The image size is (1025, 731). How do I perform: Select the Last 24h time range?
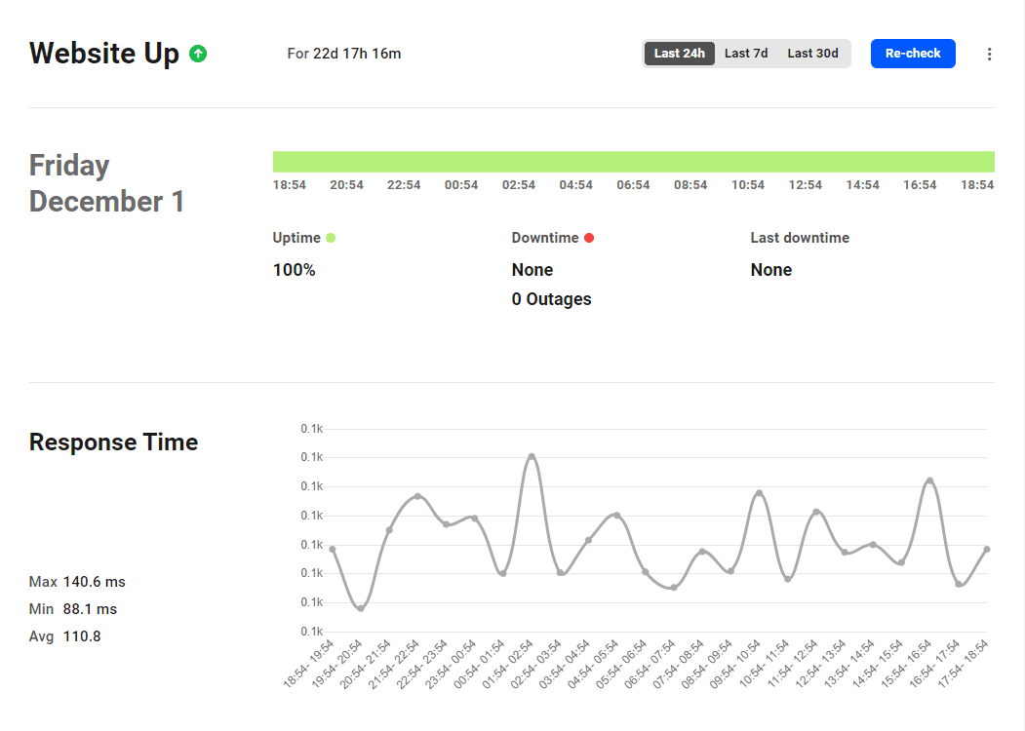679,54
